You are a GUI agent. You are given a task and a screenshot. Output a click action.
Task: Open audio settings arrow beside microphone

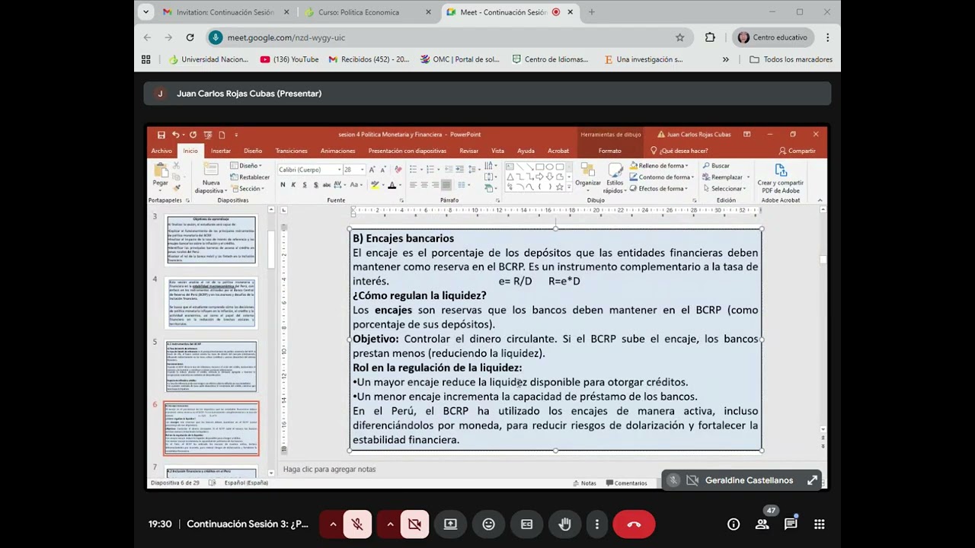tap(333, 524)
